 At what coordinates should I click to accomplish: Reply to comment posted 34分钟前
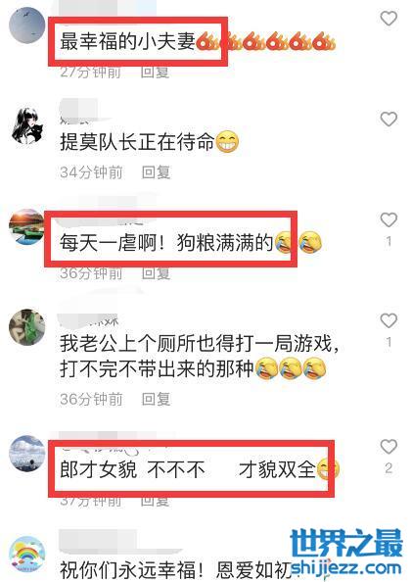point(157,172)
